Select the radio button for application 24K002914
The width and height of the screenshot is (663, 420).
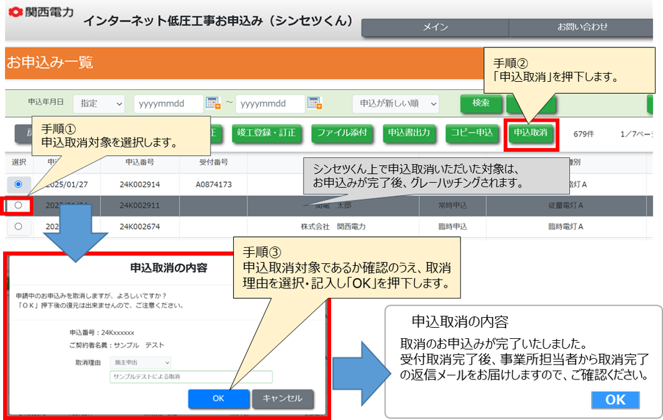tap(18, 184)
